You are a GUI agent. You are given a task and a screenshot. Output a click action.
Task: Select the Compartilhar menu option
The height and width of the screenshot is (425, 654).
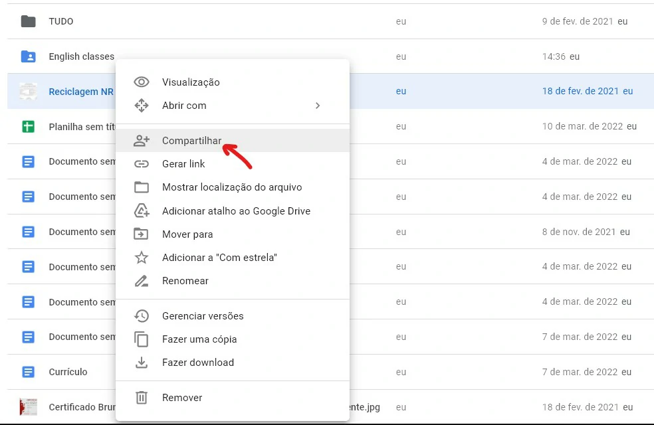[233, 140]
